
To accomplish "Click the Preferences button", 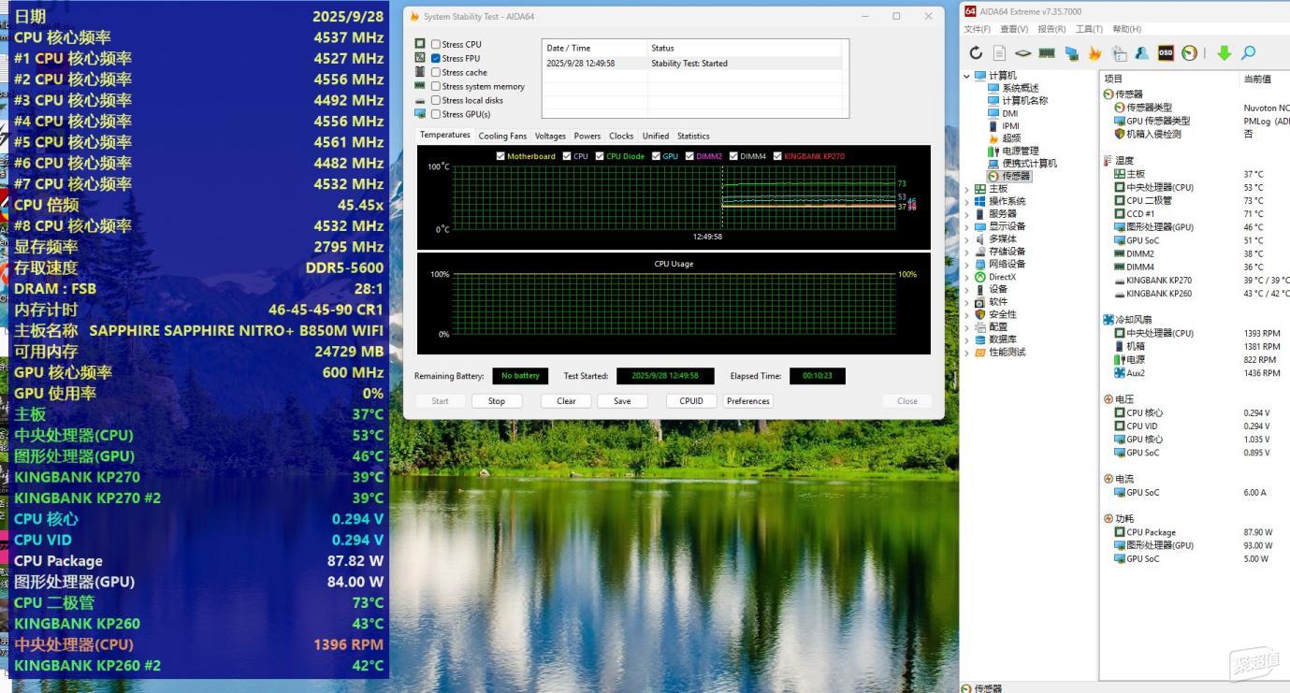I will (x=747, y=401).
